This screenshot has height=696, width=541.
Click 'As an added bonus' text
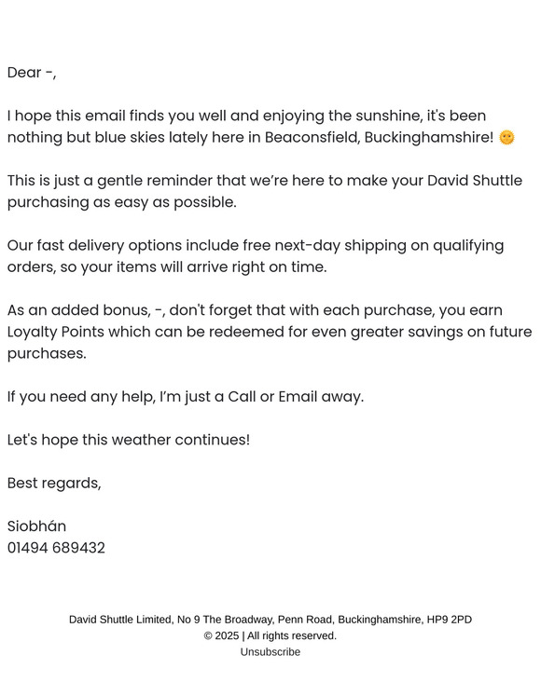(78, 310)
